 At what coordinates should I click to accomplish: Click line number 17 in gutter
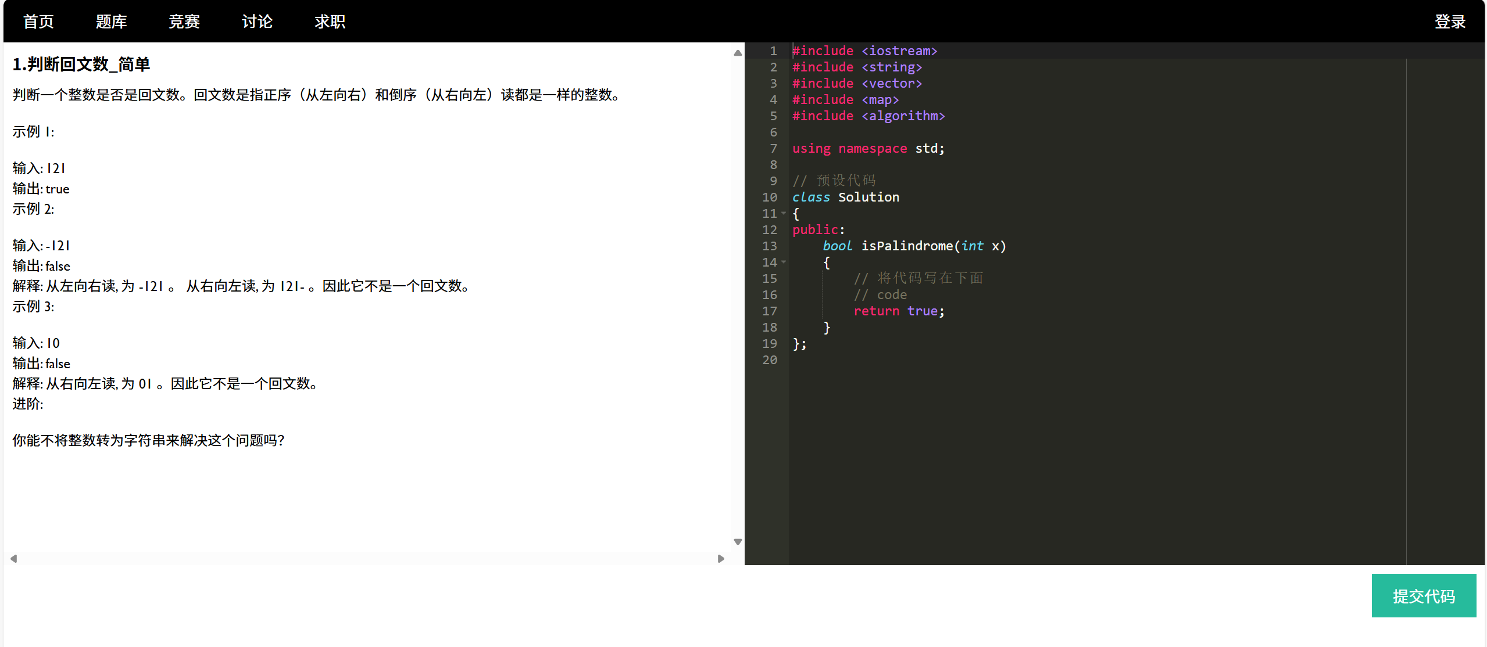click(769, 311)
